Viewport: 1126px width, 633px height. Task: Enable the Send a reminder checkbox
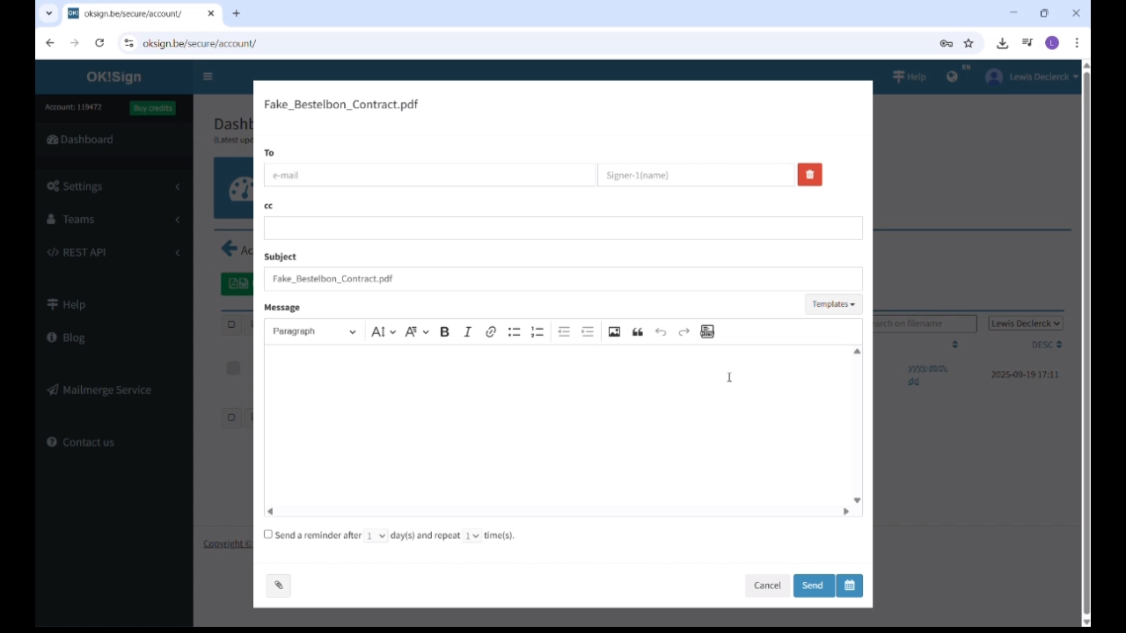[268, 535]
